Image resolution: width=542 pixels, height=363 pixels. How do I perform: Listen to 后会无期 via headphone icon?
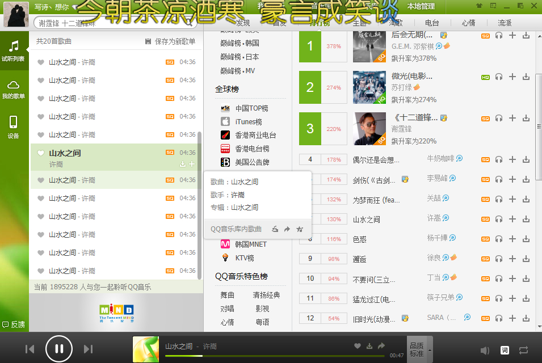498,36
